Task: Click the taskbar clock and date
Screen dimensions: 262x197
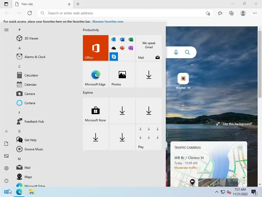Action: coord(240,192)
